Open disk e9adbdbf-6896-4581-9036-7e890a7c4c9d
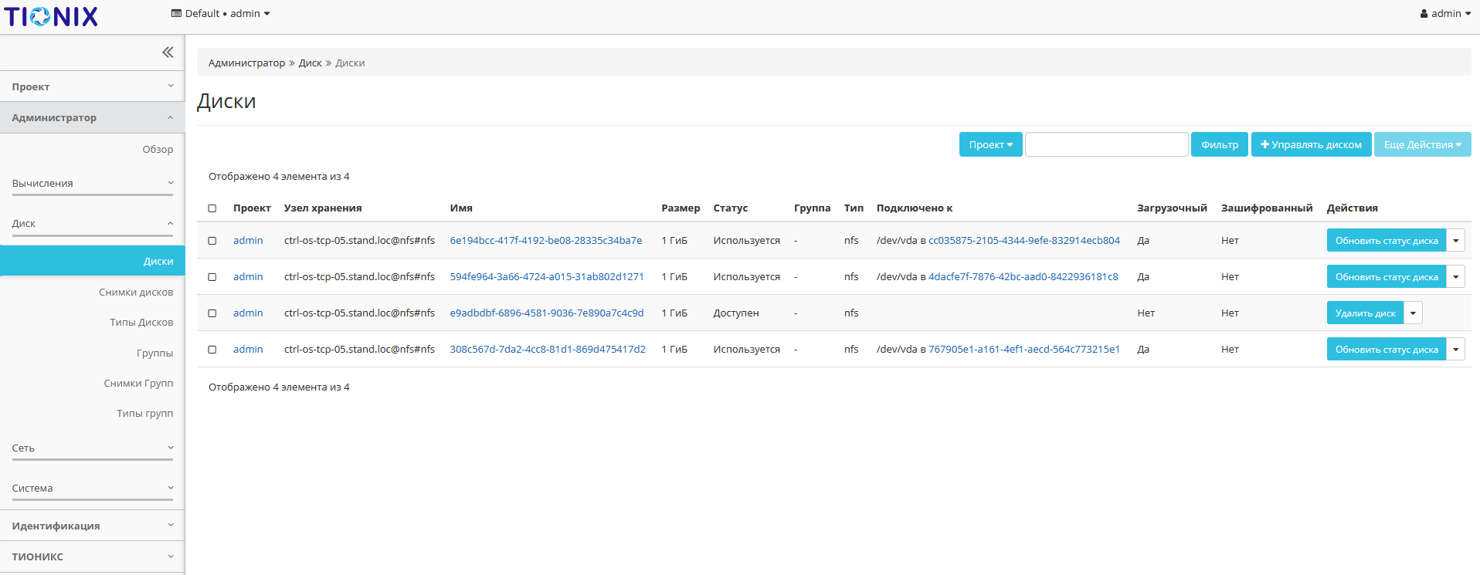Image resolution: width=1480 pixels, height=575 pixels. (547, 313)
